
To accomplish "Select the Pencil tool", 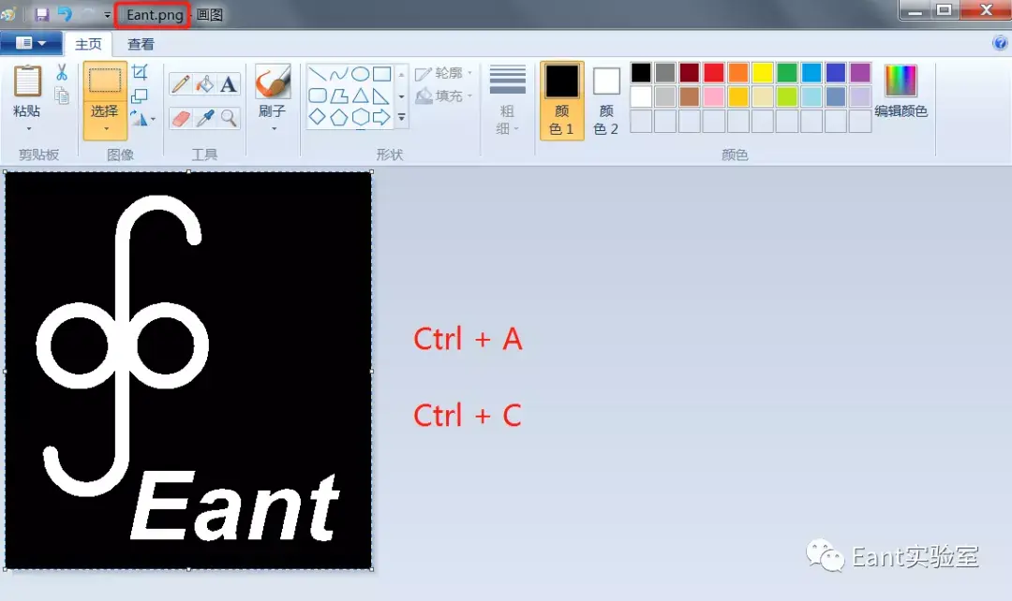I will [x=181, y=84].
